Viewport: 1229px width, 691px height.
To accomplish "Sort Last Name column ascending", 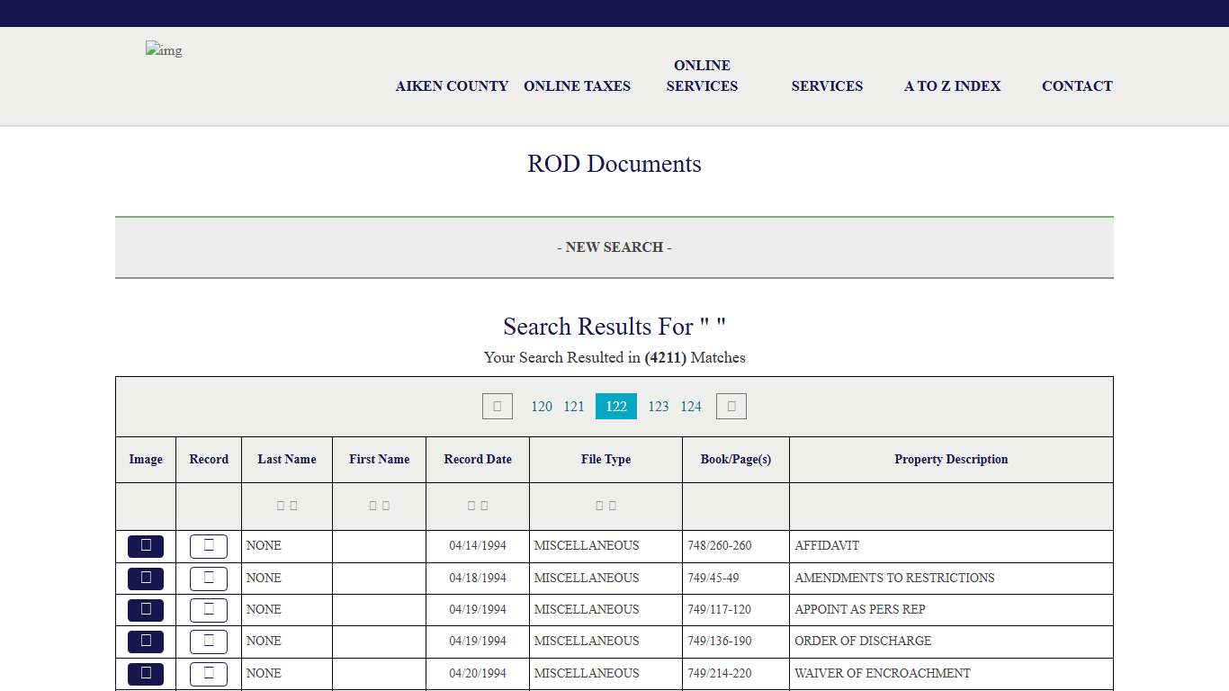I will coord(280,505).
